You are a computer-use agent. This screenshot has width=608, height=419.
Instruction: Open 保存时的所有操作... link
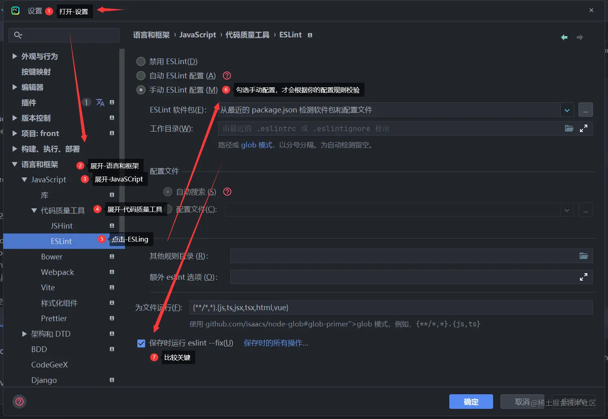tap(276, 343)
